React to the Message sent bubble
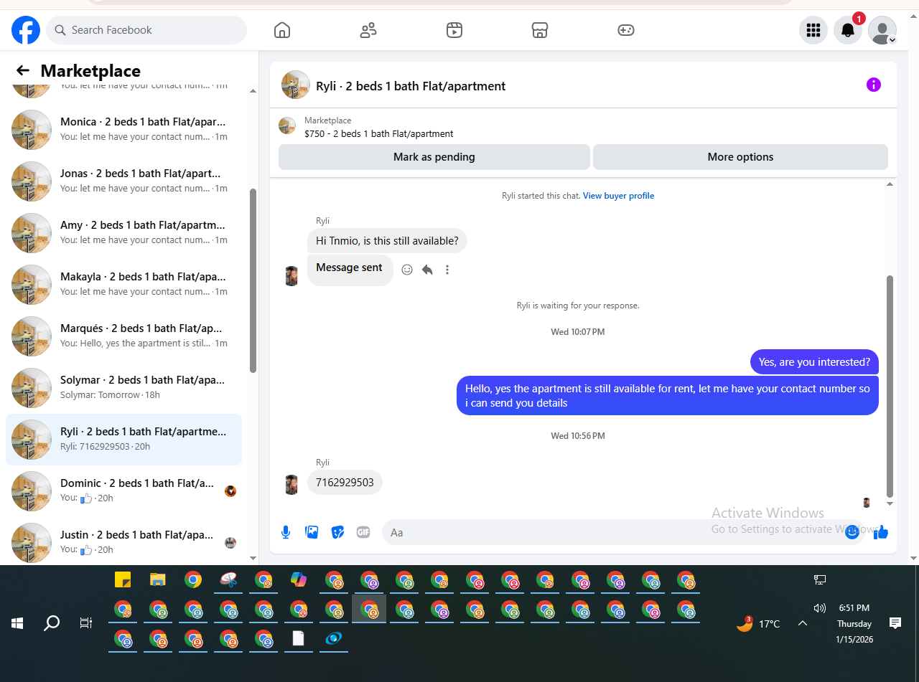Screen dimensions: 919x682 click(407, 270)
